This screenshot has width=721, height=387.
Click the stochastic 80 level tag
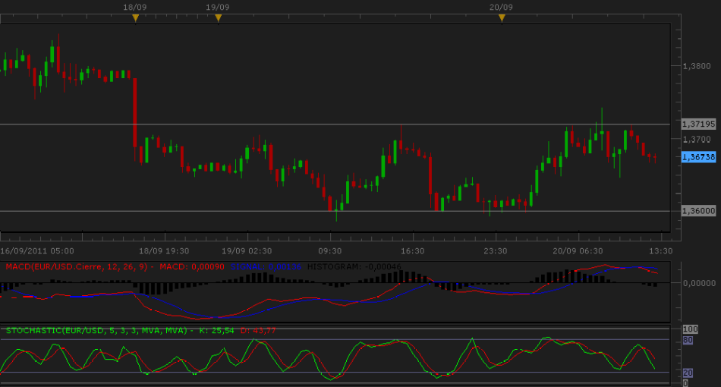pyautogui.click(x=689, y=341)
